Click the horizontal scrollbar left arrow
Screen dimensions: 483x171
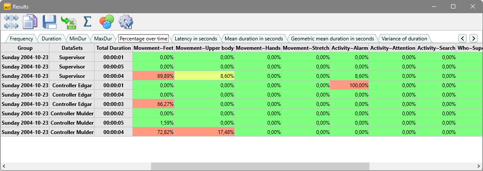point(4,166)
